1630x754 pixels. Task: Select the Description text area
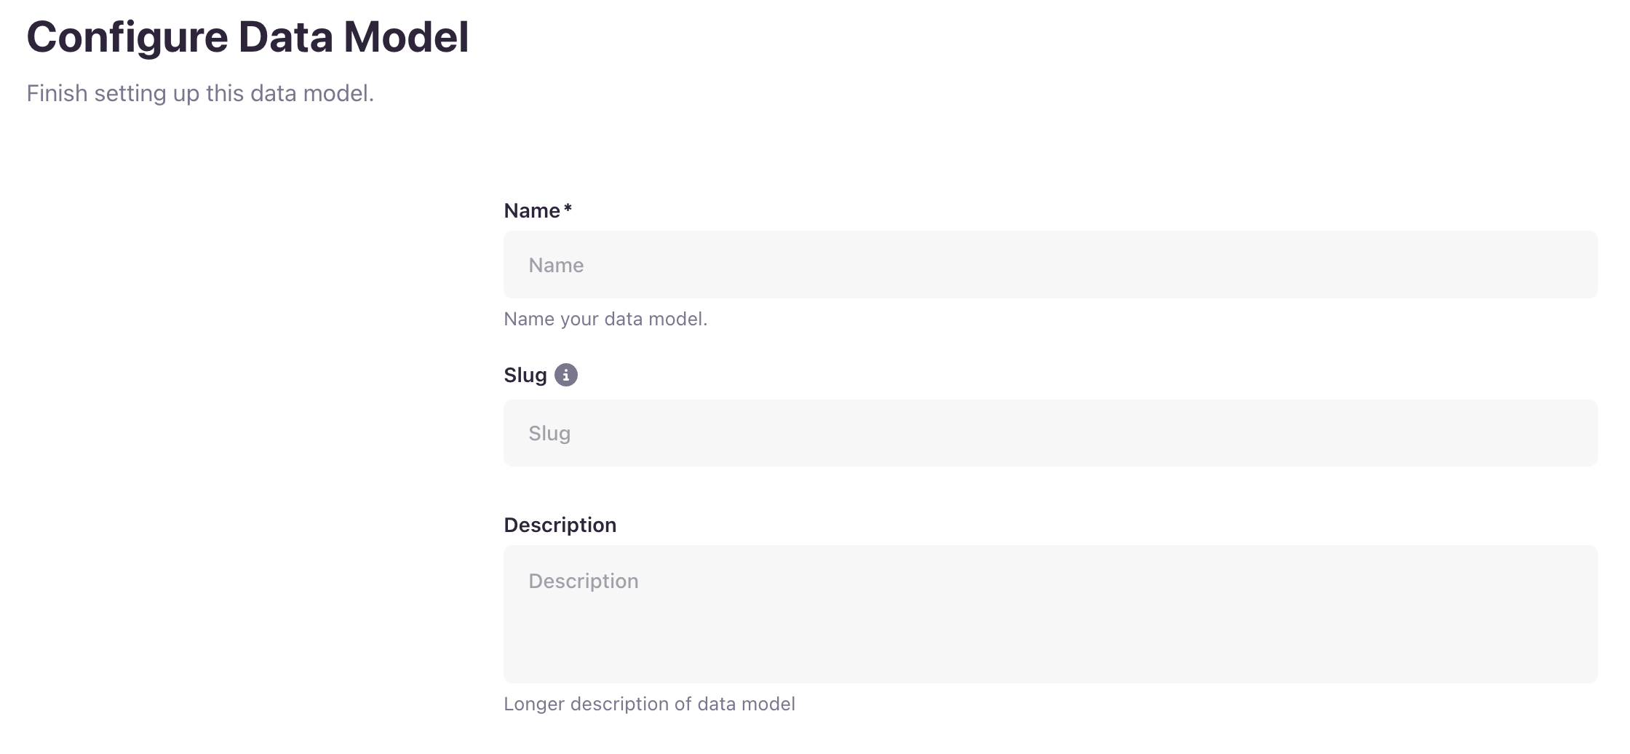(1049, 614)
